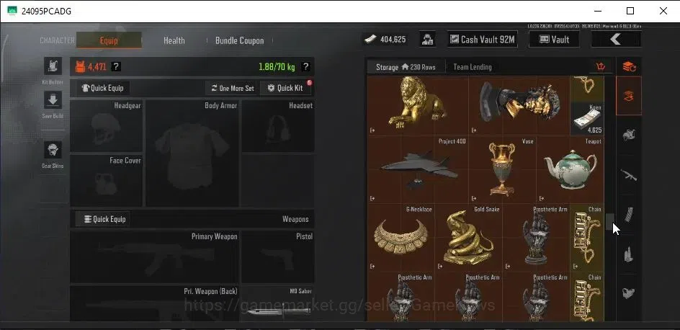The width and height of the screenshot is (680, 330).
Task: Open the Vault button
Action: 554,40
